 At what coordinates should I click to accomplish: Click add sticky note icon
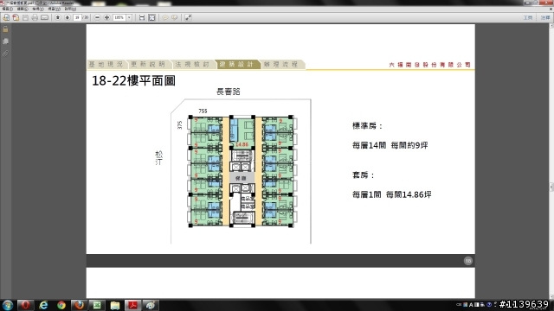[165, 17]
